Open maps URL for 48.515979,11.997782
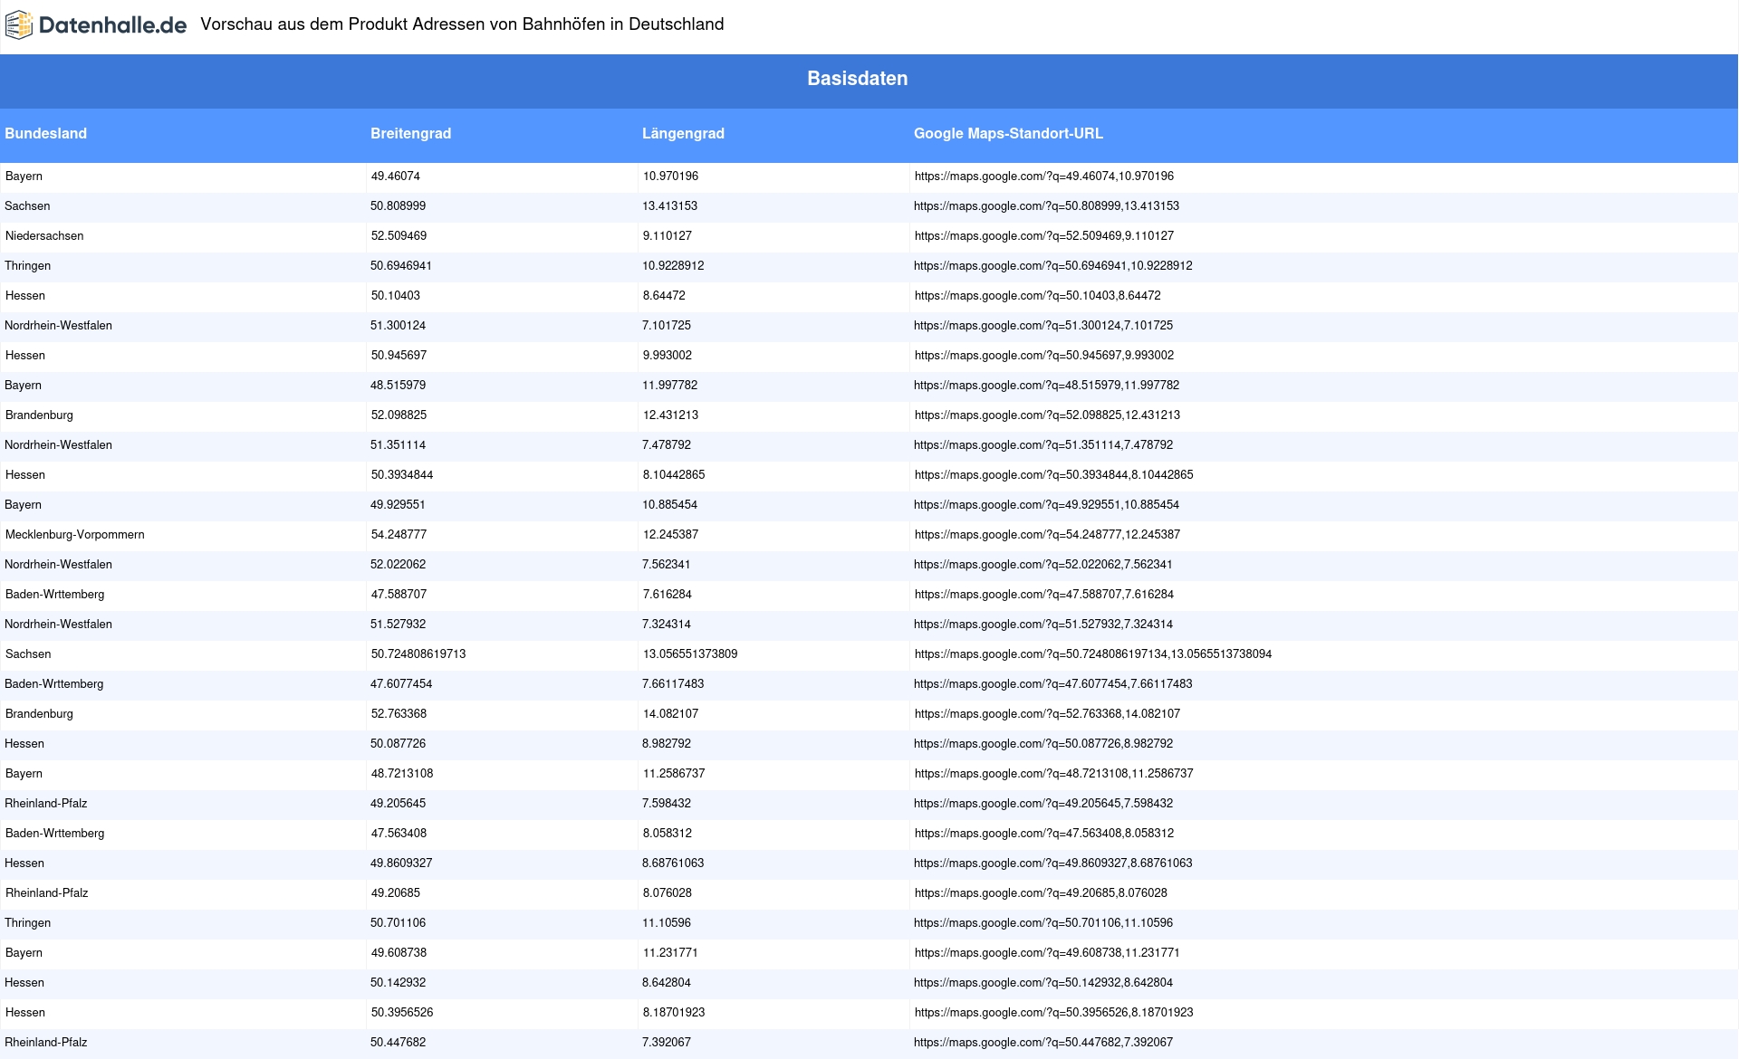The height and width of the screenshot is (1059, 1739). pos(1046,386)
